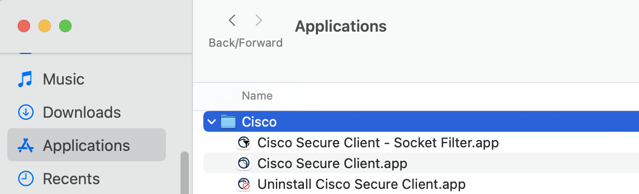This screenshot has width=639, height=194.
Task: Click the Music note sidebar icon
Action: 25,79
